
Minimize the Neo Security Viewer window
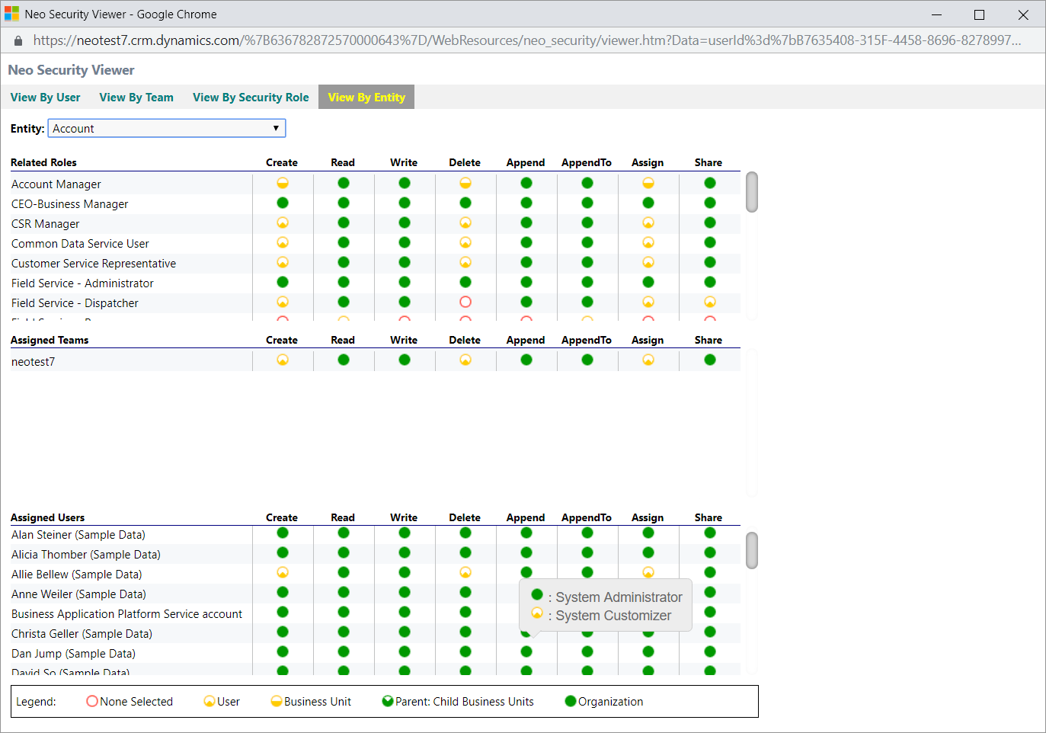936,14
